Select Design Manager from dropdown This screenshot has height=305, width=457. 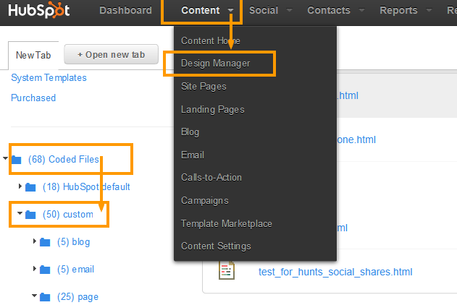tap(216, 64)
